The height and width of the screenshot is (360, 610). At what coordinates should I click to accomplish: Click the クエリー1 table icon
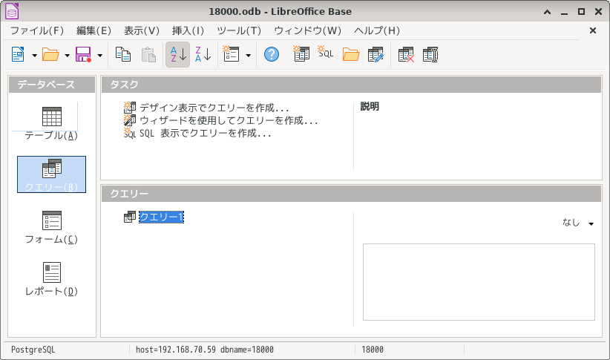[x=130, y=217]
